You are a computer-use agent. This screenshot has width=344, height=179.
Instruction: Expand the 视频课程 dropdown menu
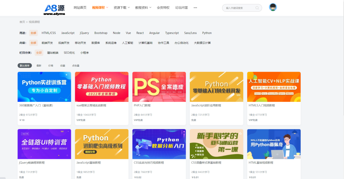[x=100, y=8]
